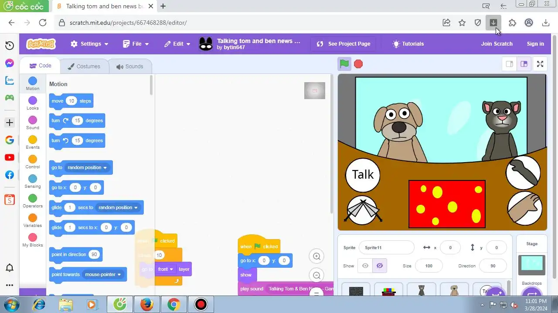
Task: Click the point in direction 90 block
Action: click(75, 254)
